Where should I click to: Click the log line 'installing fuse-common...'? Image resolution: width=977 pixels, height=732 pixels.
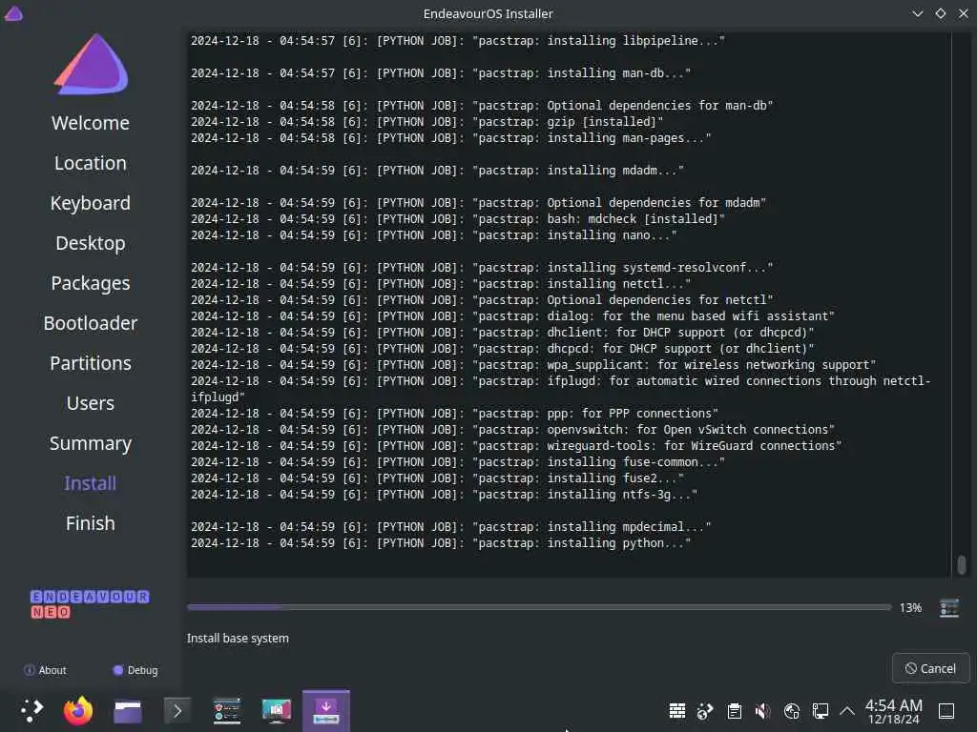click(x=458, y=462)
